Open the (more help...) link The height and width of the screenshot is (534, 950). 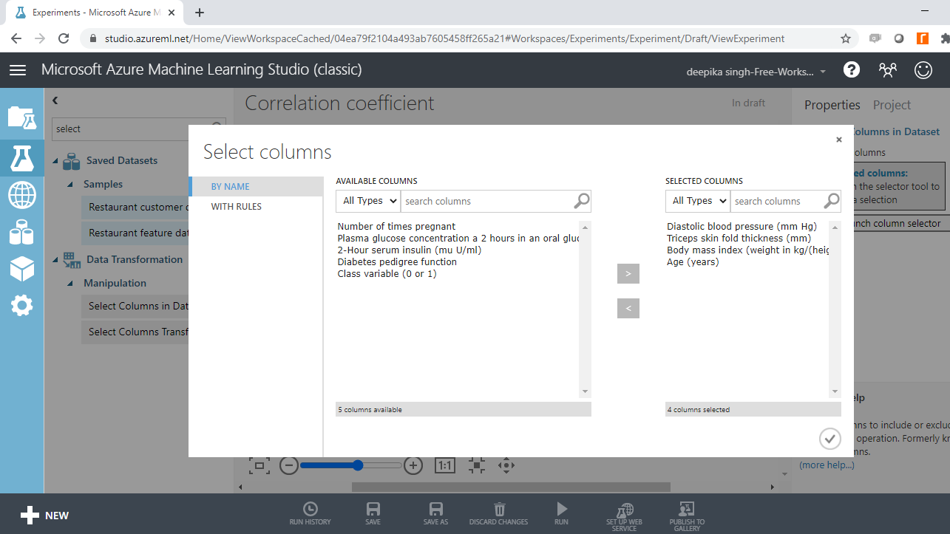click(827, 465)
